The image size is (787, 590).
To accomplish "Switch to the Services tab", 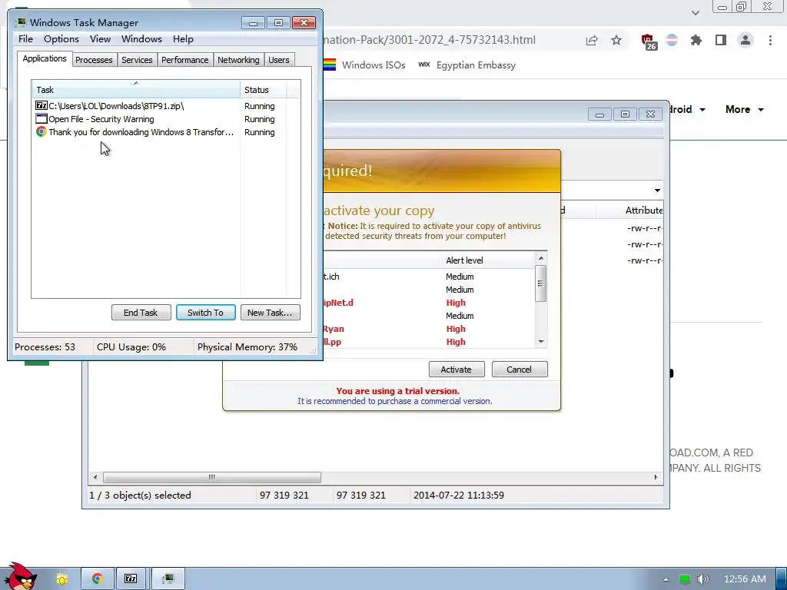I will point(137,60).
